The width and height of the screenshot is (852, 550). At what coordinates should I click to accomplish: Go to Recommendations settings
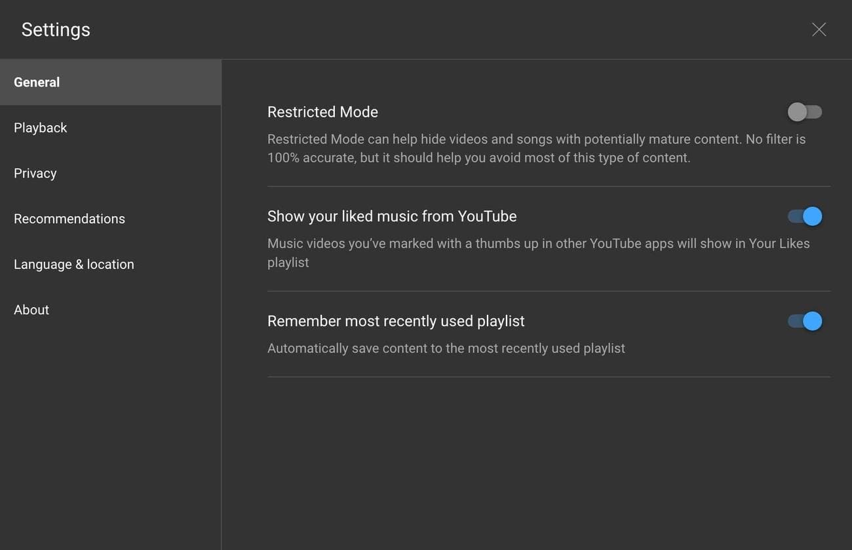[x=69, y=219]
